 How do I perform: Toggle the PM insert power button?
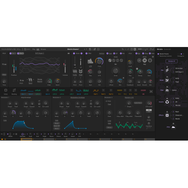click(121, 53)
